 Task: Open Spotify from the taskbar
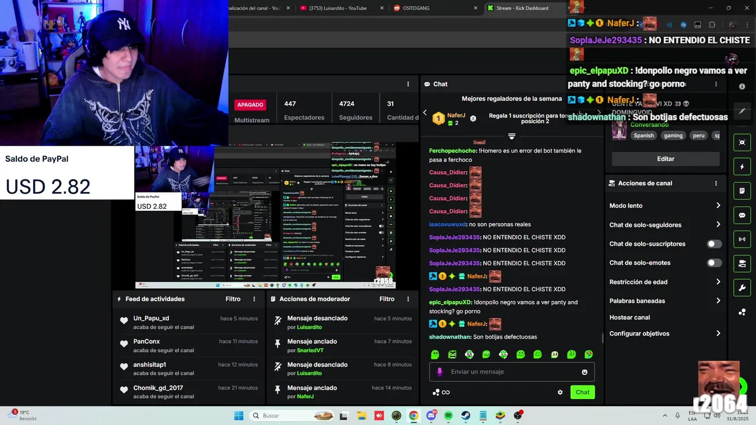pyautogui.click(x=448, y=416)
